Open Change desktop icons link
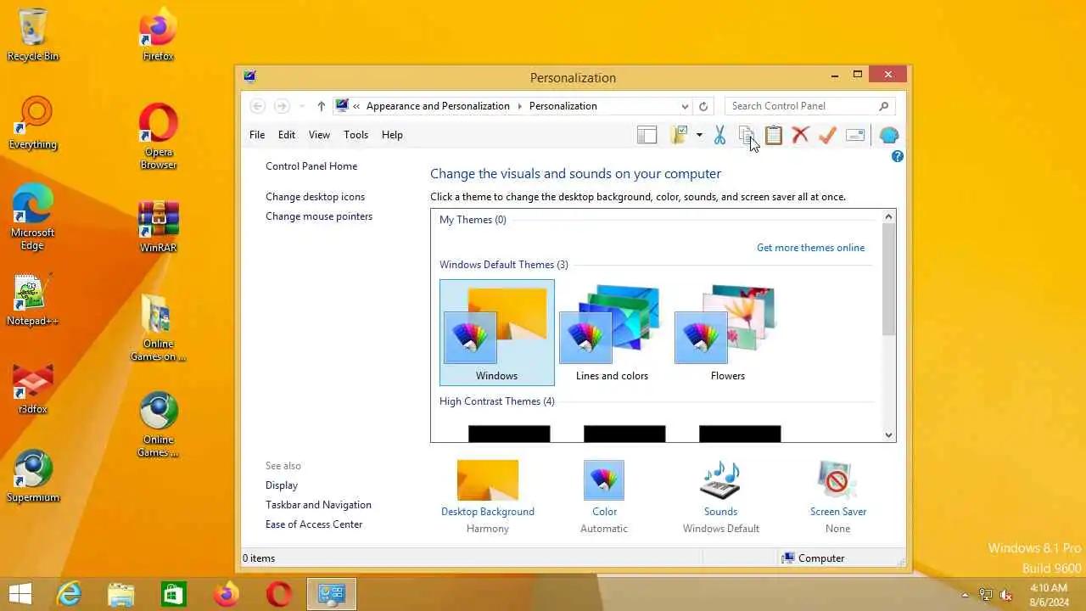The width and height of the screenshot is (1086, 611). tap(315, 197)
